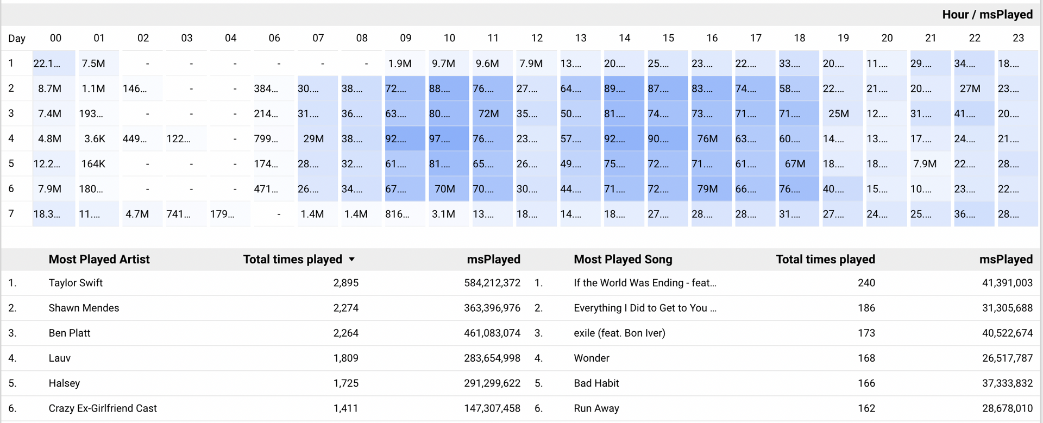1043x423 pixels.
Task: Click the Day column header in heatmap
Action: (17, 38)
